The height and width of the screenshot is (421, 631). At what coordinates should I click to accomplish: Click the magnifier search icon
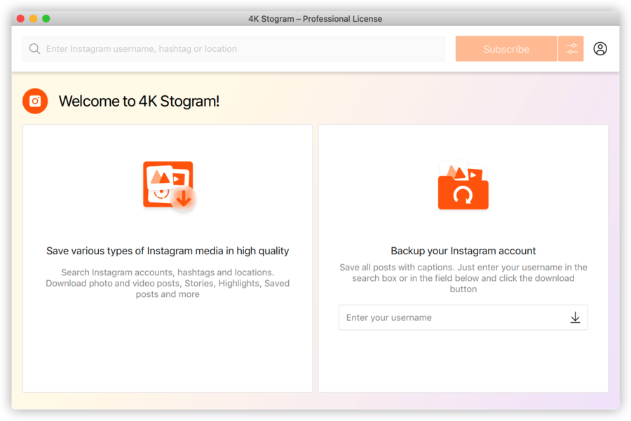pyautogui.click(x=34, y=48)
